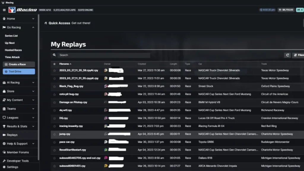Expand the My Content section chevron

(x=33, y=100)
